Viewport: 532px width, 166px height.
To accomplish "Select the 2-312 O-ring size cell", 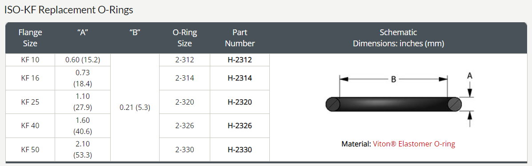I will click(x=185, y=60).
